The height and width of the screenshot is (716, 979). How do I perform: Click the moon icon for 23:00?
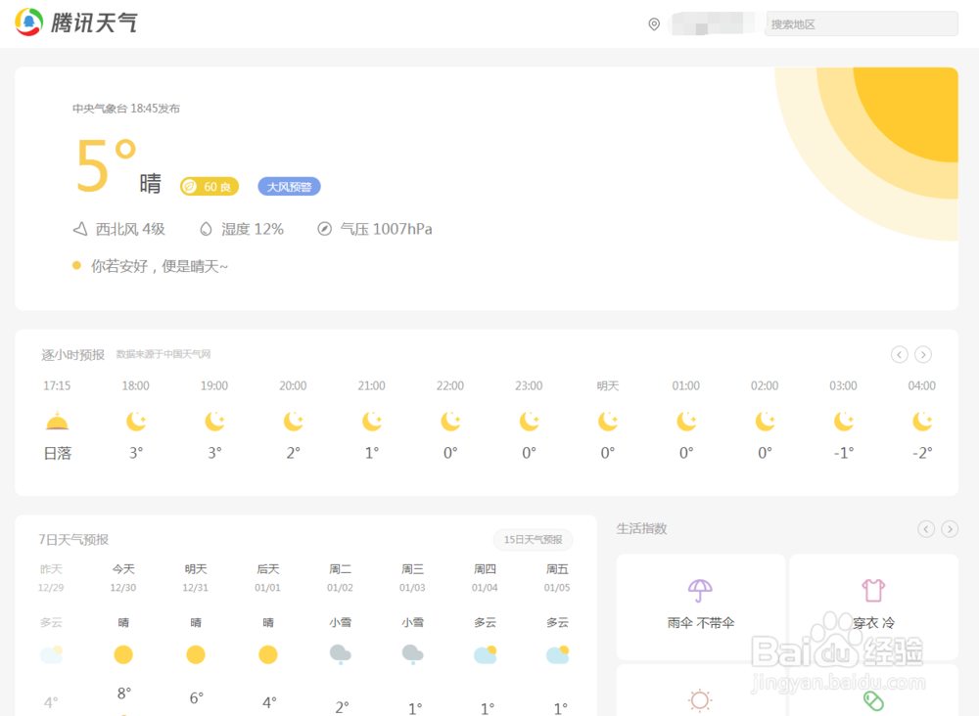pyautogui.click(x=529, y=422)
